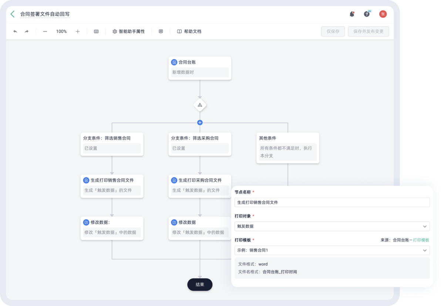This screenshot has height=306, width=444.
Task: Click icon of 生成打印采购合同文件 node
Action: pyautogui.click(x=174, y=180)
